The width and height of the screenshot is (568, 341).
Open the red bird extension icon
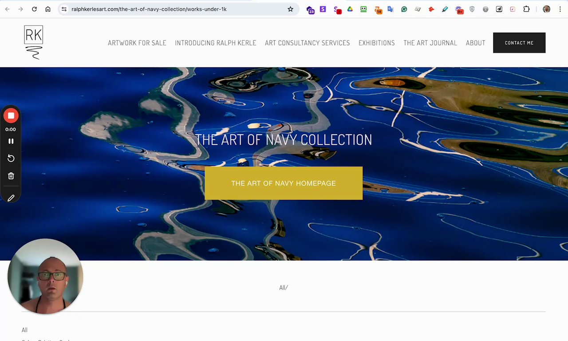[431, 9]
